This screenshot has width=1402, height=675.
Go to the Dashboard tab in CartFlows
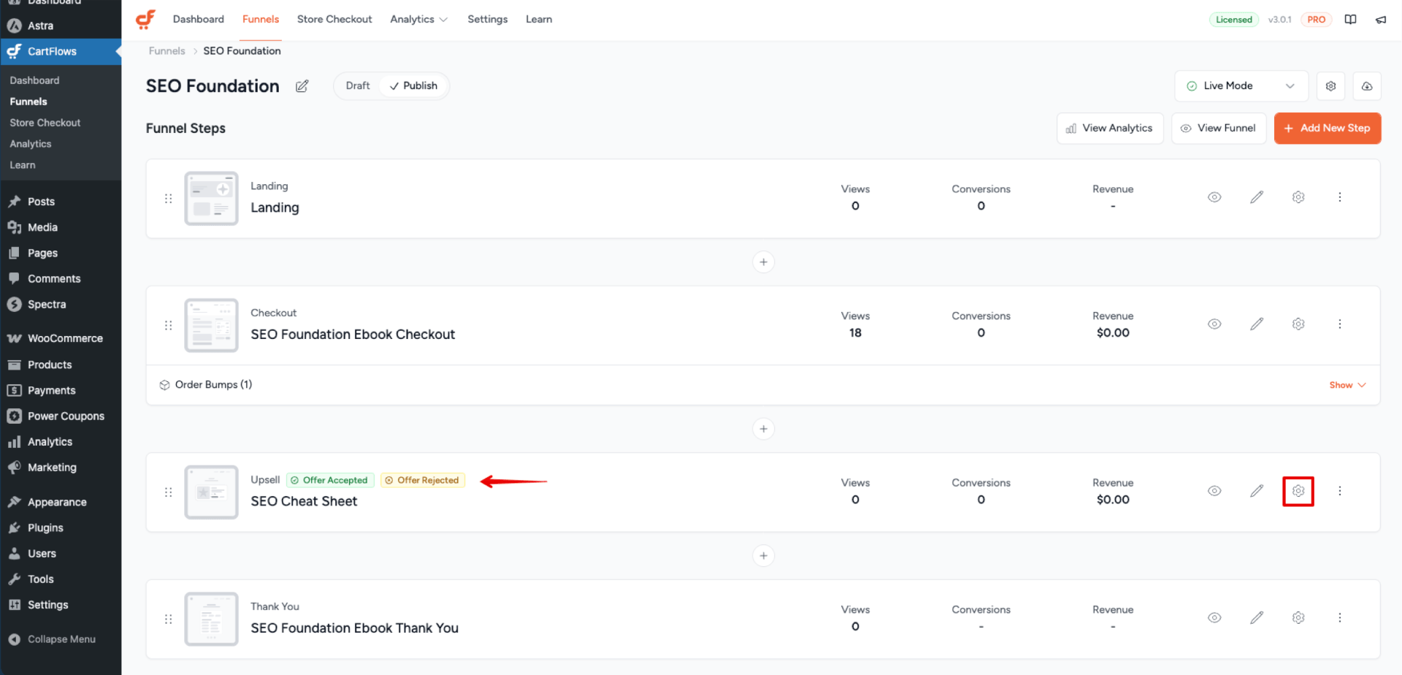click(x=199, y=20)
